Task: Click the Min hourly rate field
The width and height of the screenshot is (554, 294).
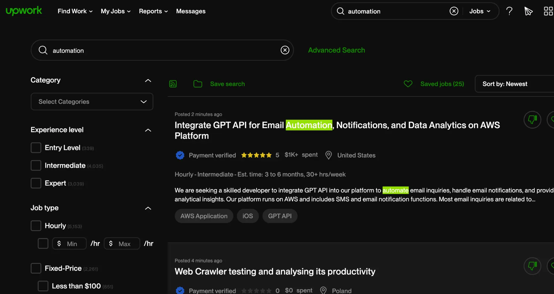Action: pos(69,244)
